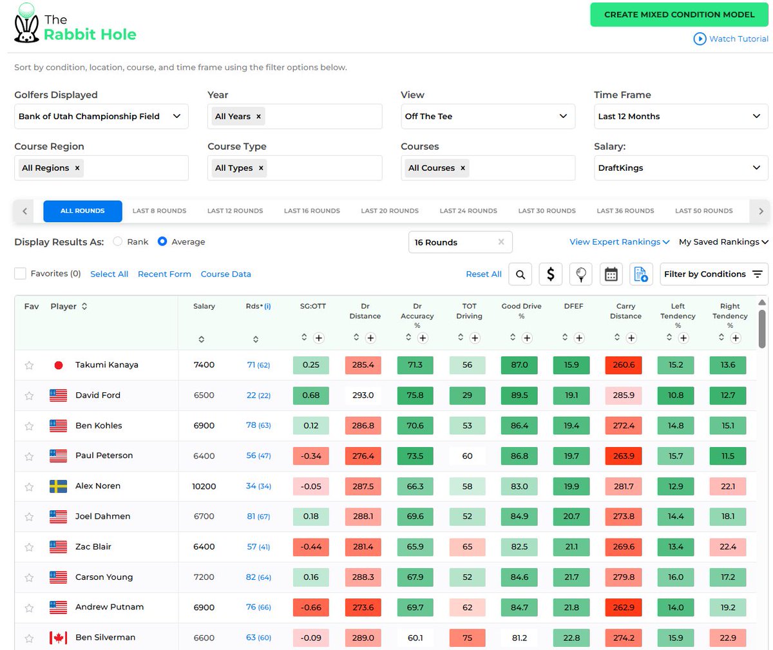Click the Rds info (i) icon
The width and height of the screenshot is (773, 650).
tap(267, 307)
